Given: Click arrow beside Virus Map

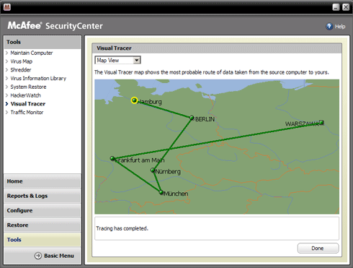Looking at the screenshot, I should tap(6, 61).
